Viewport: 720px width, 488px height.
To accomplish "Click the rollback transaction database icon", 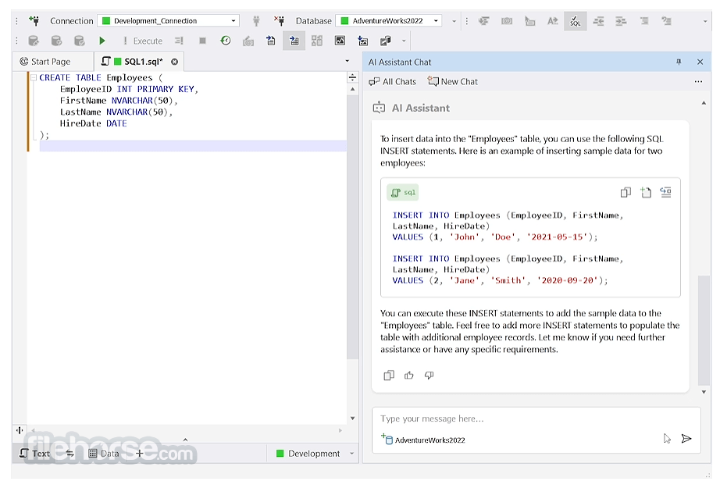I will [x=80, y=41].
